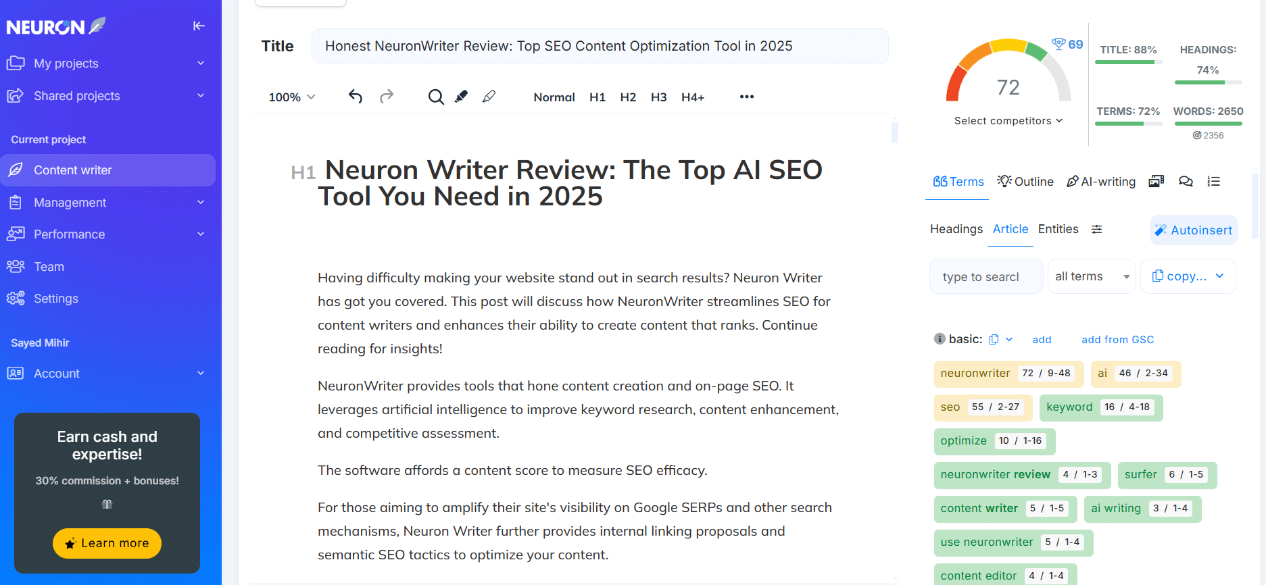1266x585 pixels.
Task: Click the 2356 target words icon
Action: pyautogui.click(x=1197, y=135)
